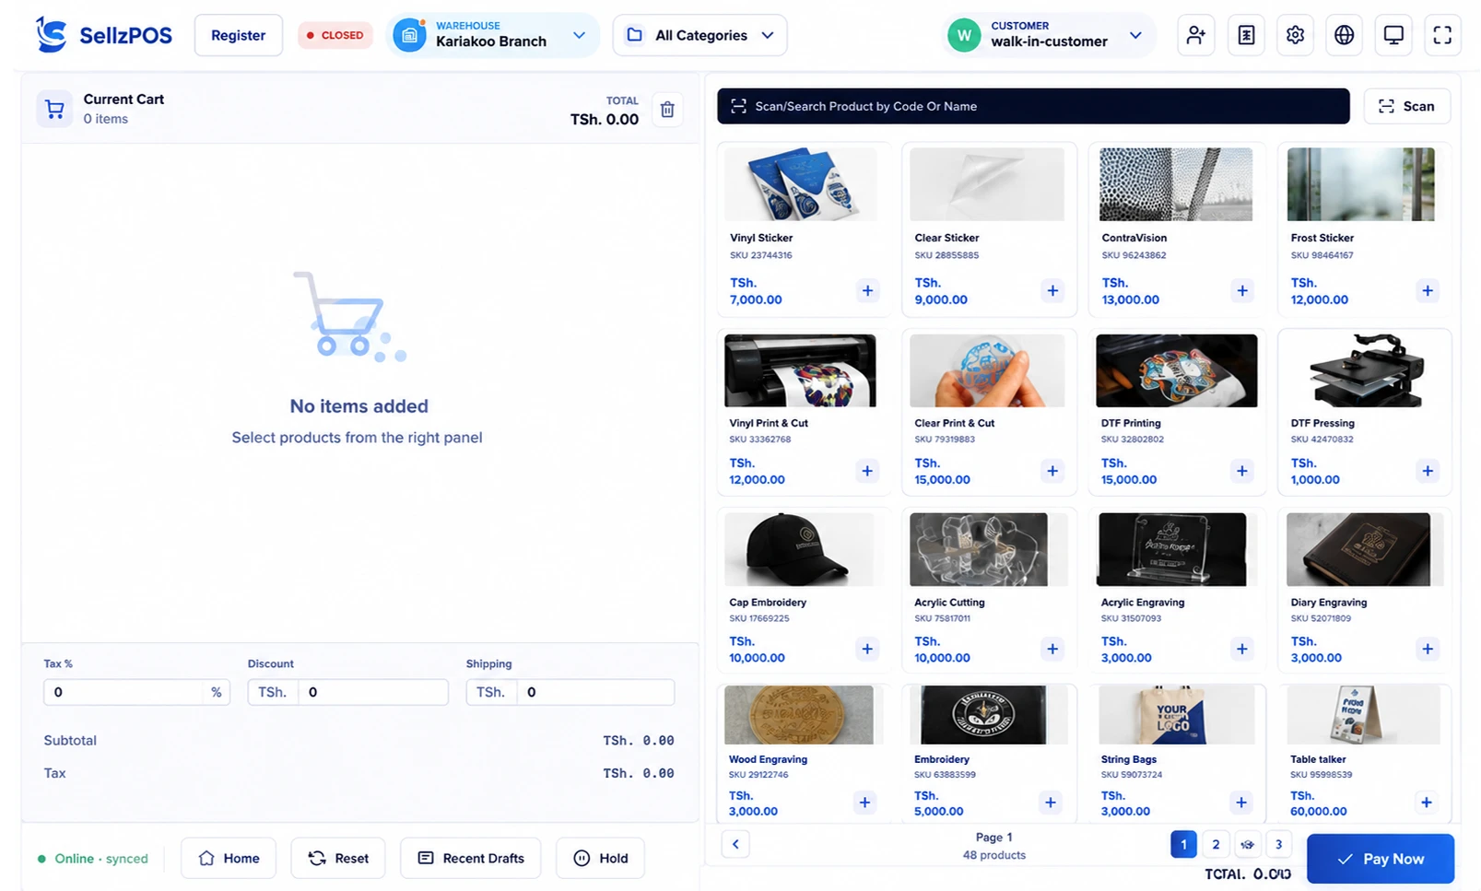Click the Scan button
The image size is (1481, 891).
(1406, 106)
